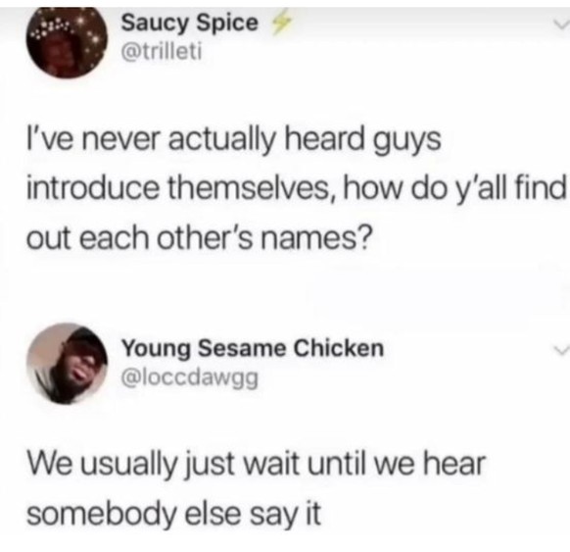This screenshot has height=552, width=570.
Task: Click the word "Chicken" in the reply author's name
Action: [339, 348]
